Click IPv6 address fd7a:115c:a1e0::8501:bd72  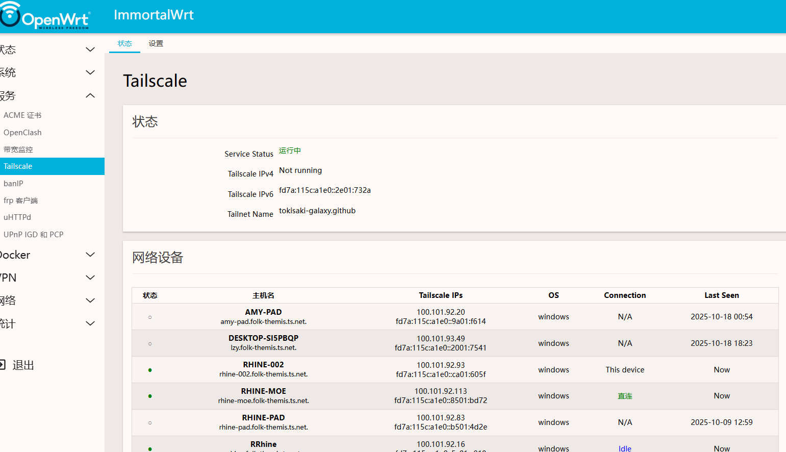[441, 400]
